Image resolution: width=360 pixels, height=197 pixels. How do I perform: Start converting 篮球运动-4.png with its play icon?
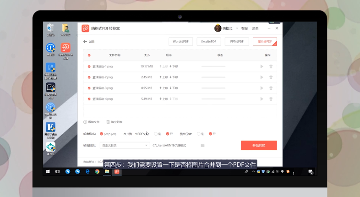point(262,99)
